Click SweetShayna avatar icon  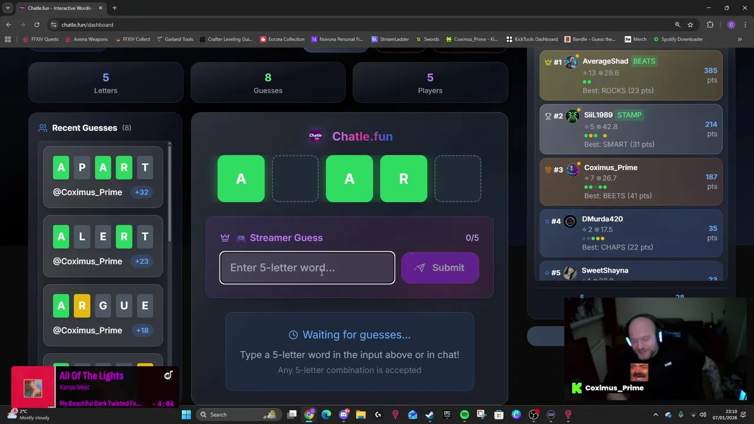point(570,273)
